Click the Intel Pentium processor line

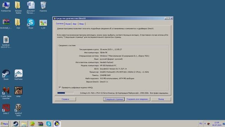point(124,72)
